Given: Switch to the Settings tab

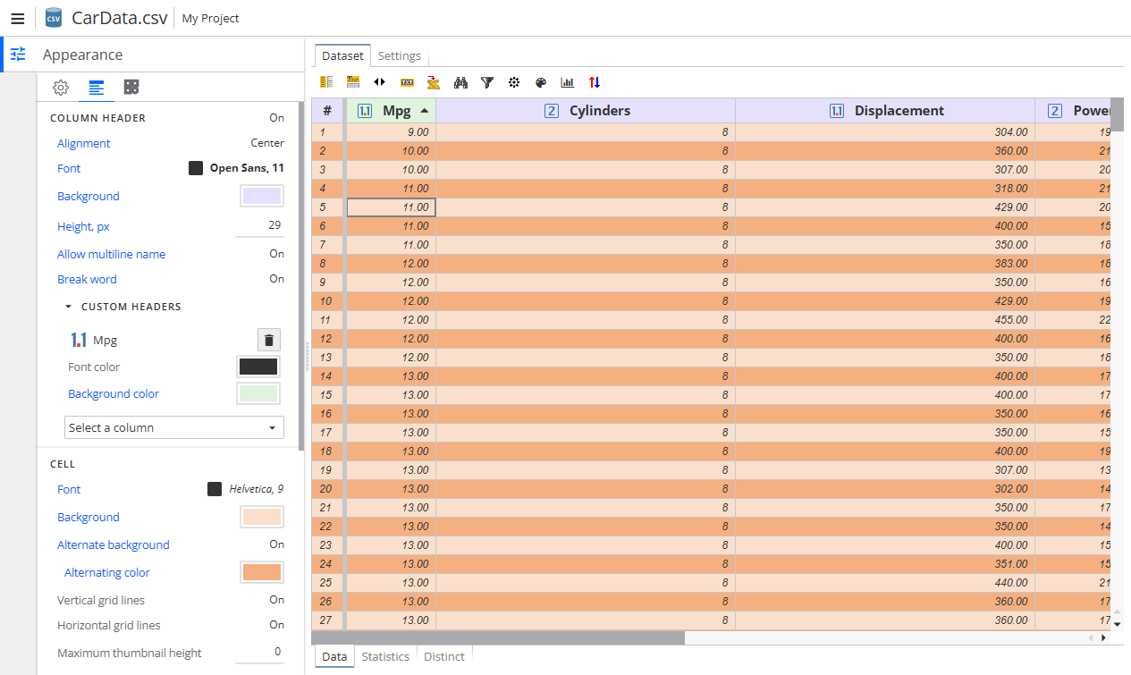Looking at the screenshot, I should 400,55.
